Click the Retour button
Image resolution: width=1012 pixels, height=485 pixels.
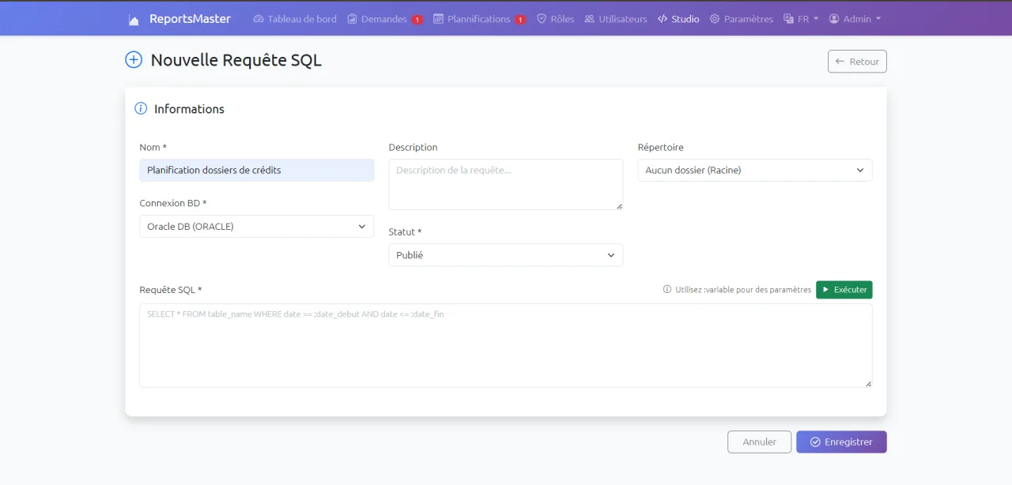coord(857,62)
